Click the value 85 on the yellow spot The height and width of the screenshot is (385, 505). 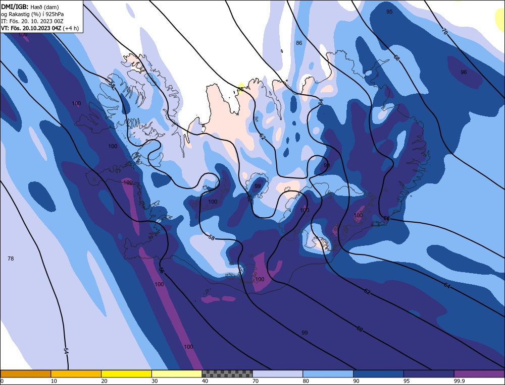240,89
